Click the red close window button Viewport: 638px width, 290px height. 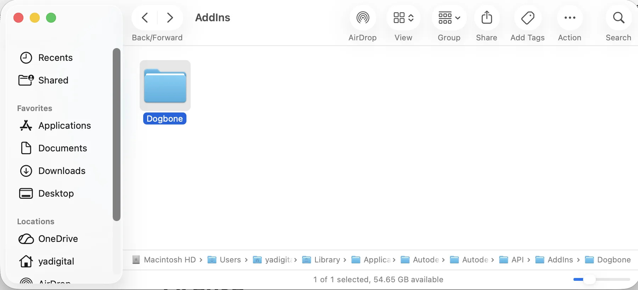18,17
